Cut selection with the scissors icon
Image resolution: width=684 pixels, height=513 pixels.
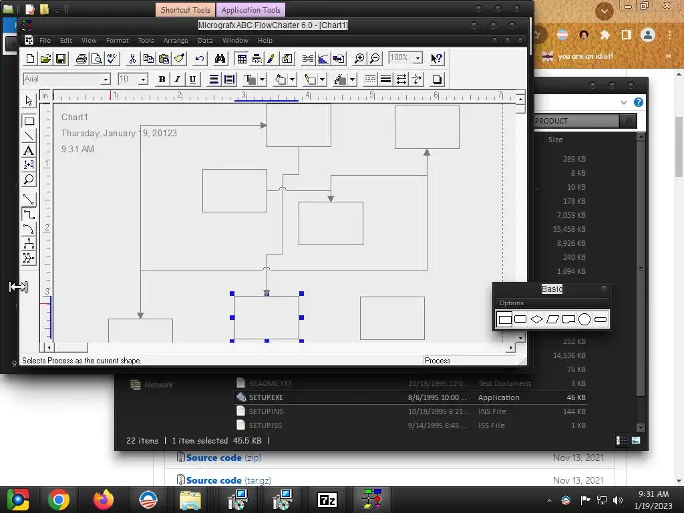point(133,59)
